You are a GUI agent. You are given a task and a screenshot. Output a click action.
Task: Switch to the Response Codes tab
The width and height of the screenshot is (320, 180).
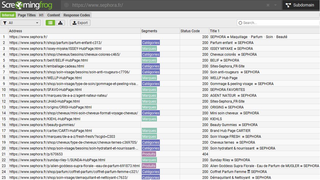77,15
